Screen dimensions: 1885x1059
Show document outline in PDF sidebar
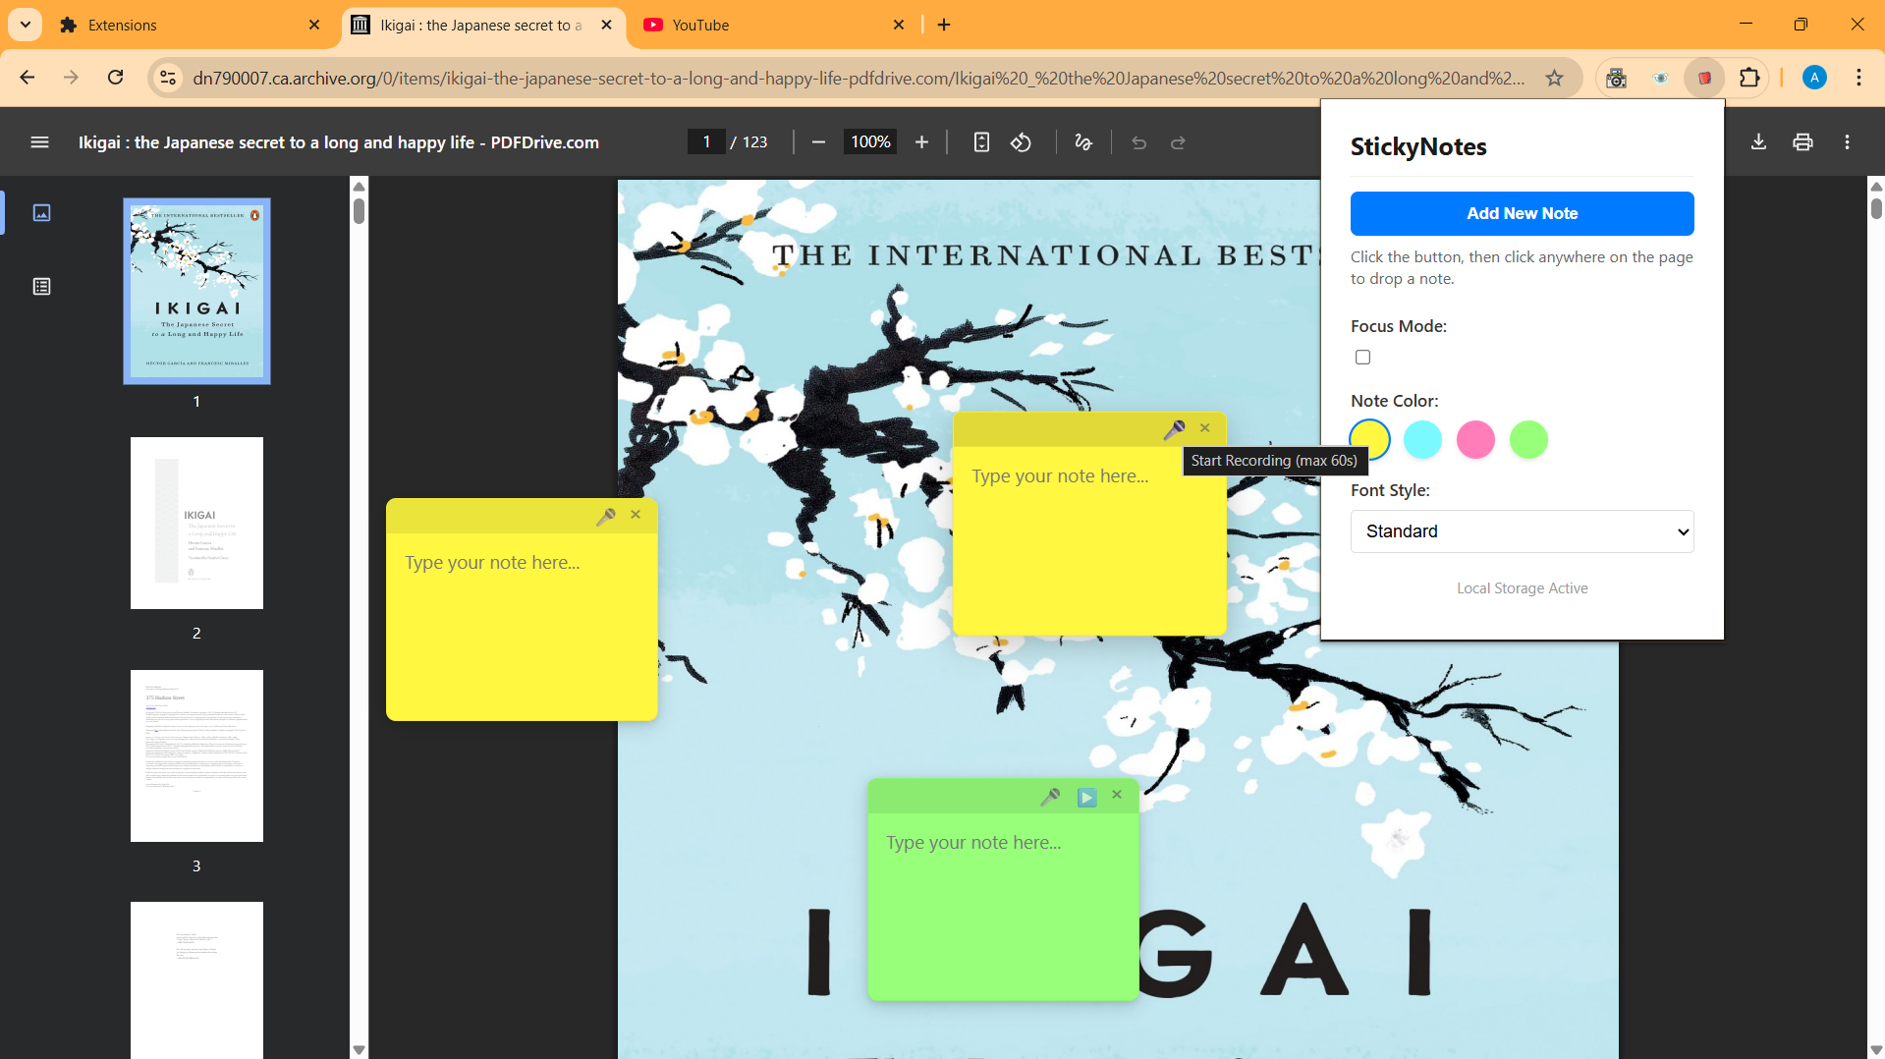coord(41,286)
